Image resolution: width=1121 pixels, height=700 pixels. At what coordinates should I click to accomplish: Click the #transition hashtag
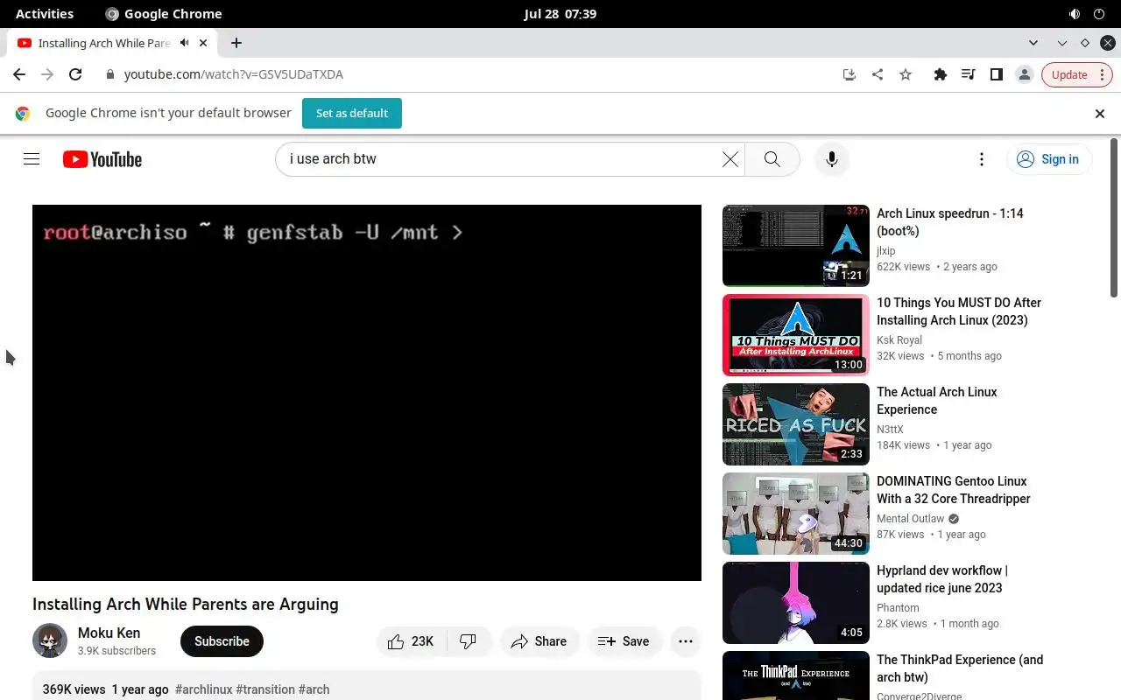pos(265,689)
